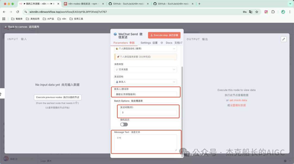
Task: Click the address bar URL
Action: tap(68, 12)
